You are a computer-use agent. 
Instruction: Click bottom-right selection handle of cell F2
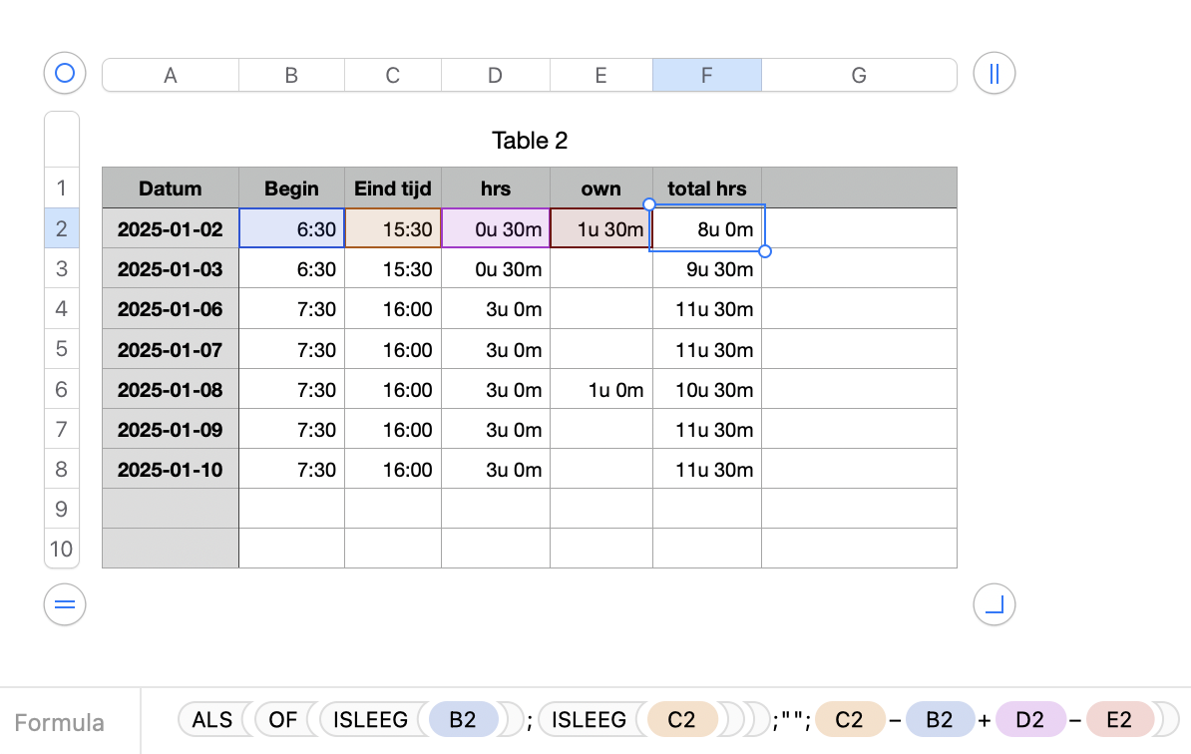click(x=765, y=251)
